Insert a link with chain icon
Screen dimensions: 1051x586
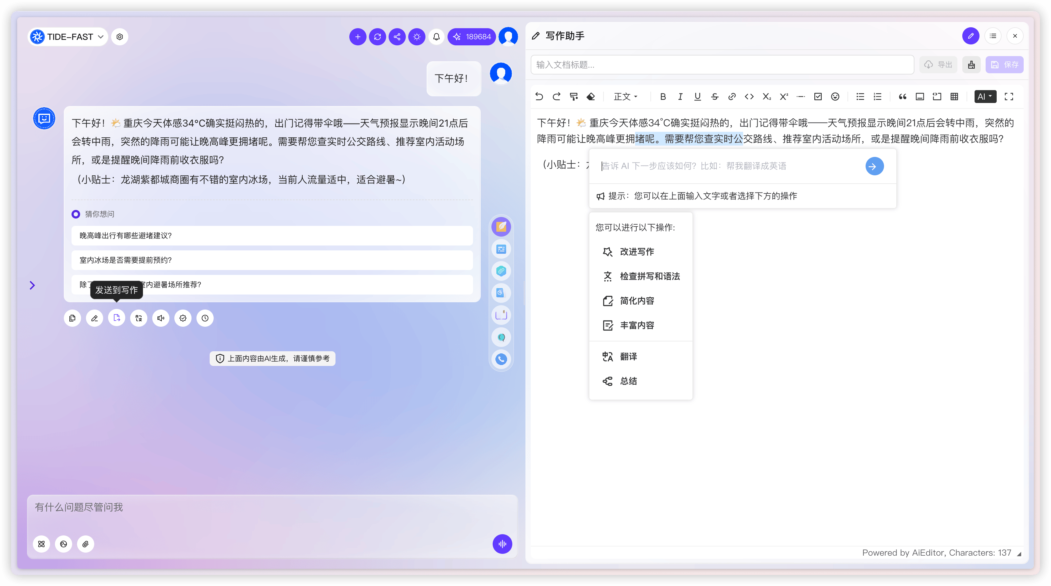tap(732, 97)
